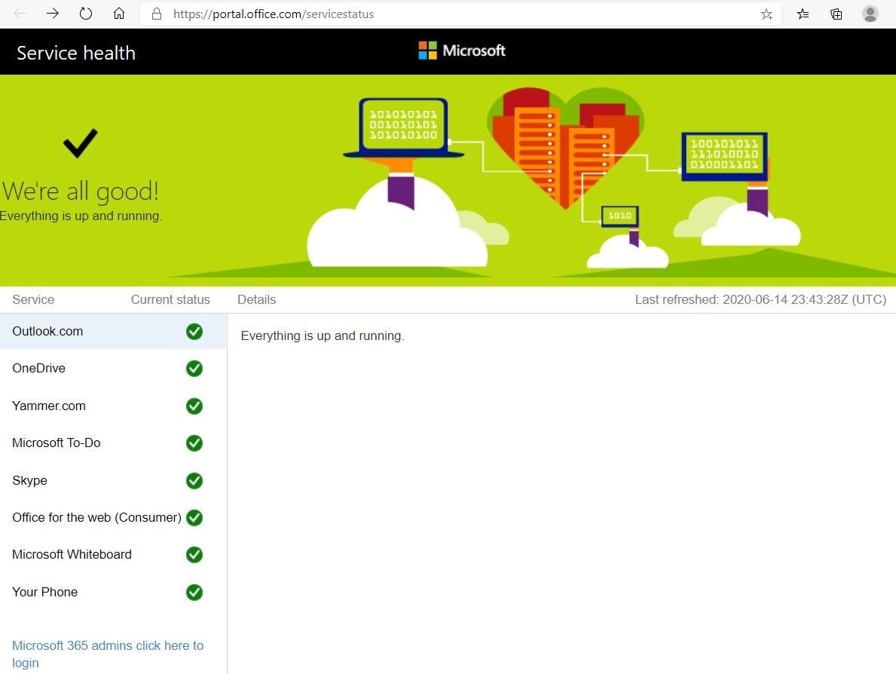This screenshot has height=674, width=896.
Task: Click the profile avatar icon top right
Action: click(870, 14)
